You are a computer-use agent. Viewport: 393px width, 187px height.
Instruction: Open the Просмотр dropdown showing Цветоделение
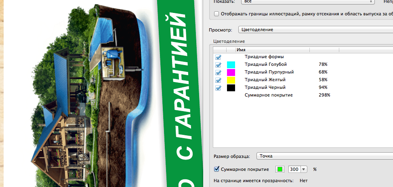click(315, 29)
